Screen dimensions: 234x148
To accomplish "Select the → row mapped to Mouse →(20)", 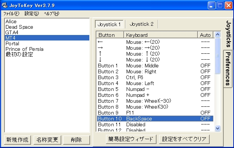I will click(155, 48).
